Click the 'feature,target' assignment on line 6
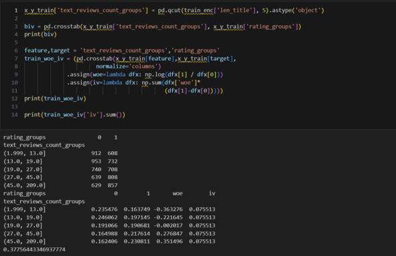Image resolution: width=396 pixels, height=256 pixels. click(x=47, y=50)
